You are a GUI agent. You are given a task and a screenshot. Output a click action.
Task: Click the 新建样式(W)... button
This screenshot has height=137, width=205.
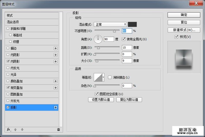click(184, 30)
